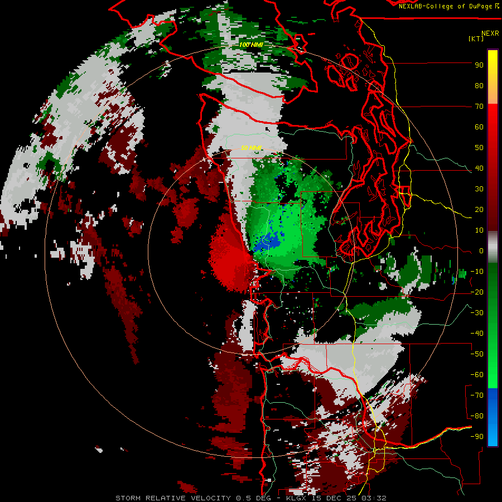Click the NEXLAB-College of DuPage watermark text

click(x=446, y=6)
